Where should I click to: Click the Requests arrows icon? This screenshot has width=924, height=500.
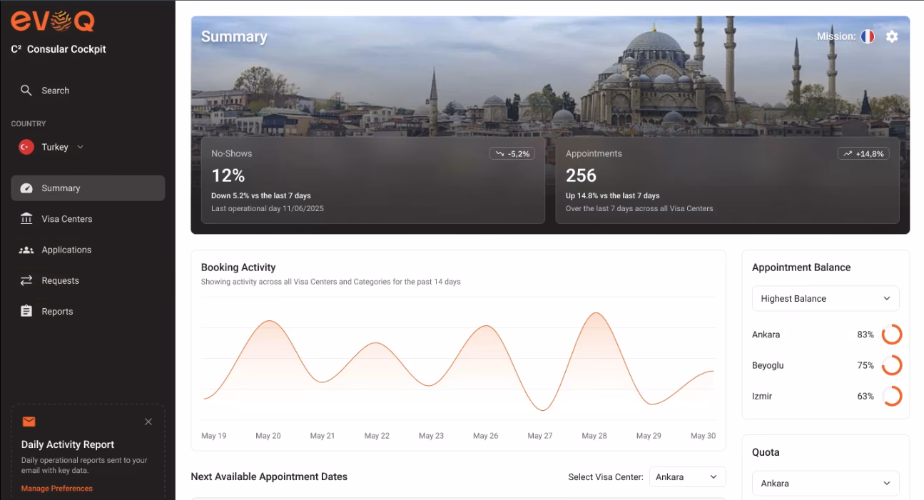point(26,280)
